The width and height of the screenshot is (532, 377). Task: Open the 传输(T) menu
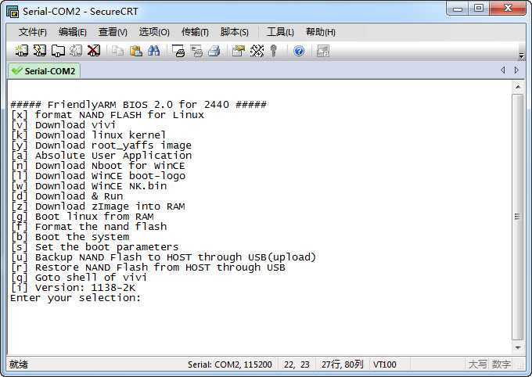tap(195, 32)
